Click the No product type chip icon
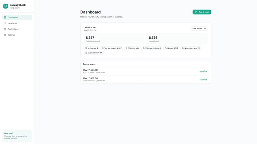The height and width of the screenshot is (144, 257). tap(183, 48)
